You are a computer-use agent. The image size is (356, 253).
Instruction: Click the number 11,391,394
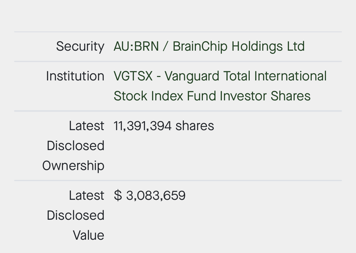[x=143, y=126]
